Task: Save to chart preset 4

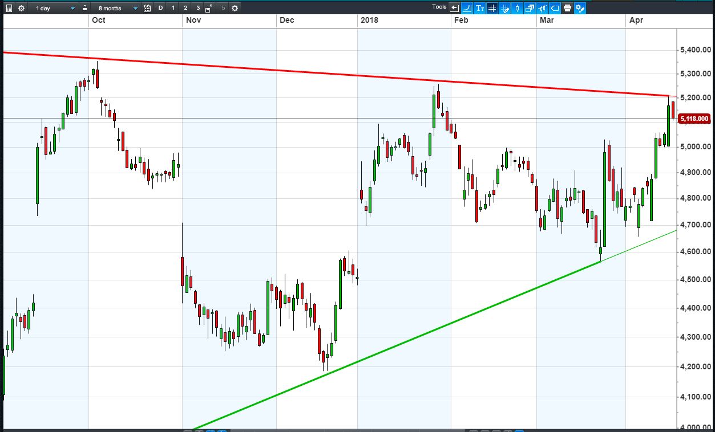Action: pyautogui.click(x=209, y=8)
